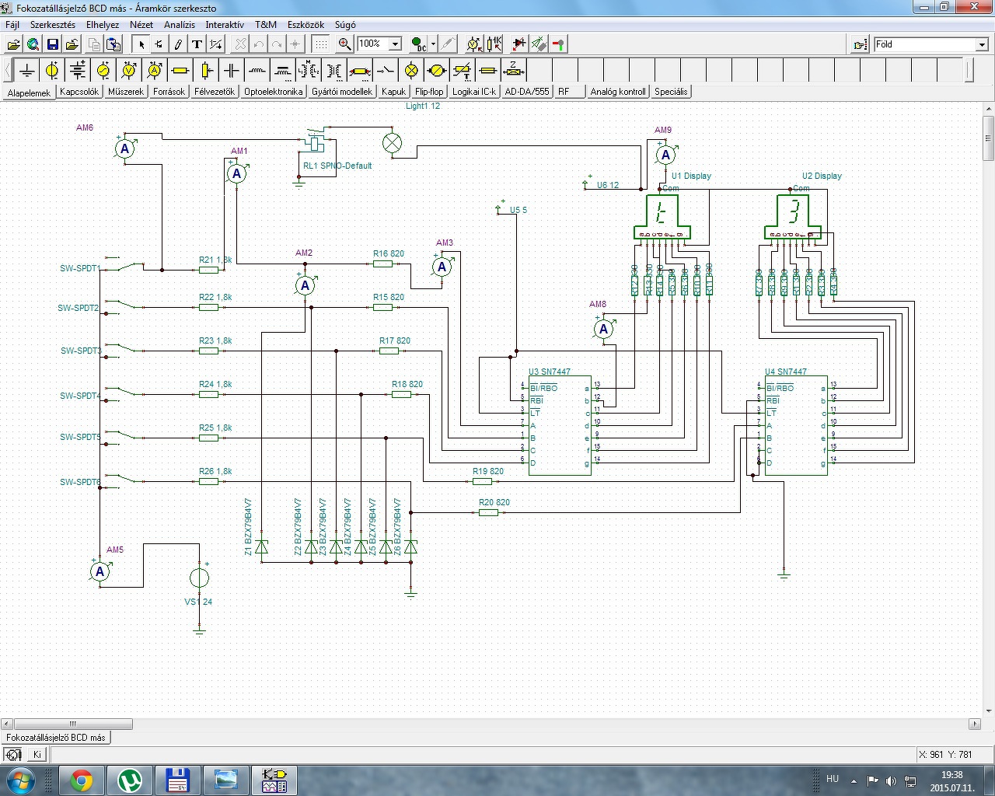The image size is (995, 796).
Task: Select the capacitor component icon
Action: 232,71
